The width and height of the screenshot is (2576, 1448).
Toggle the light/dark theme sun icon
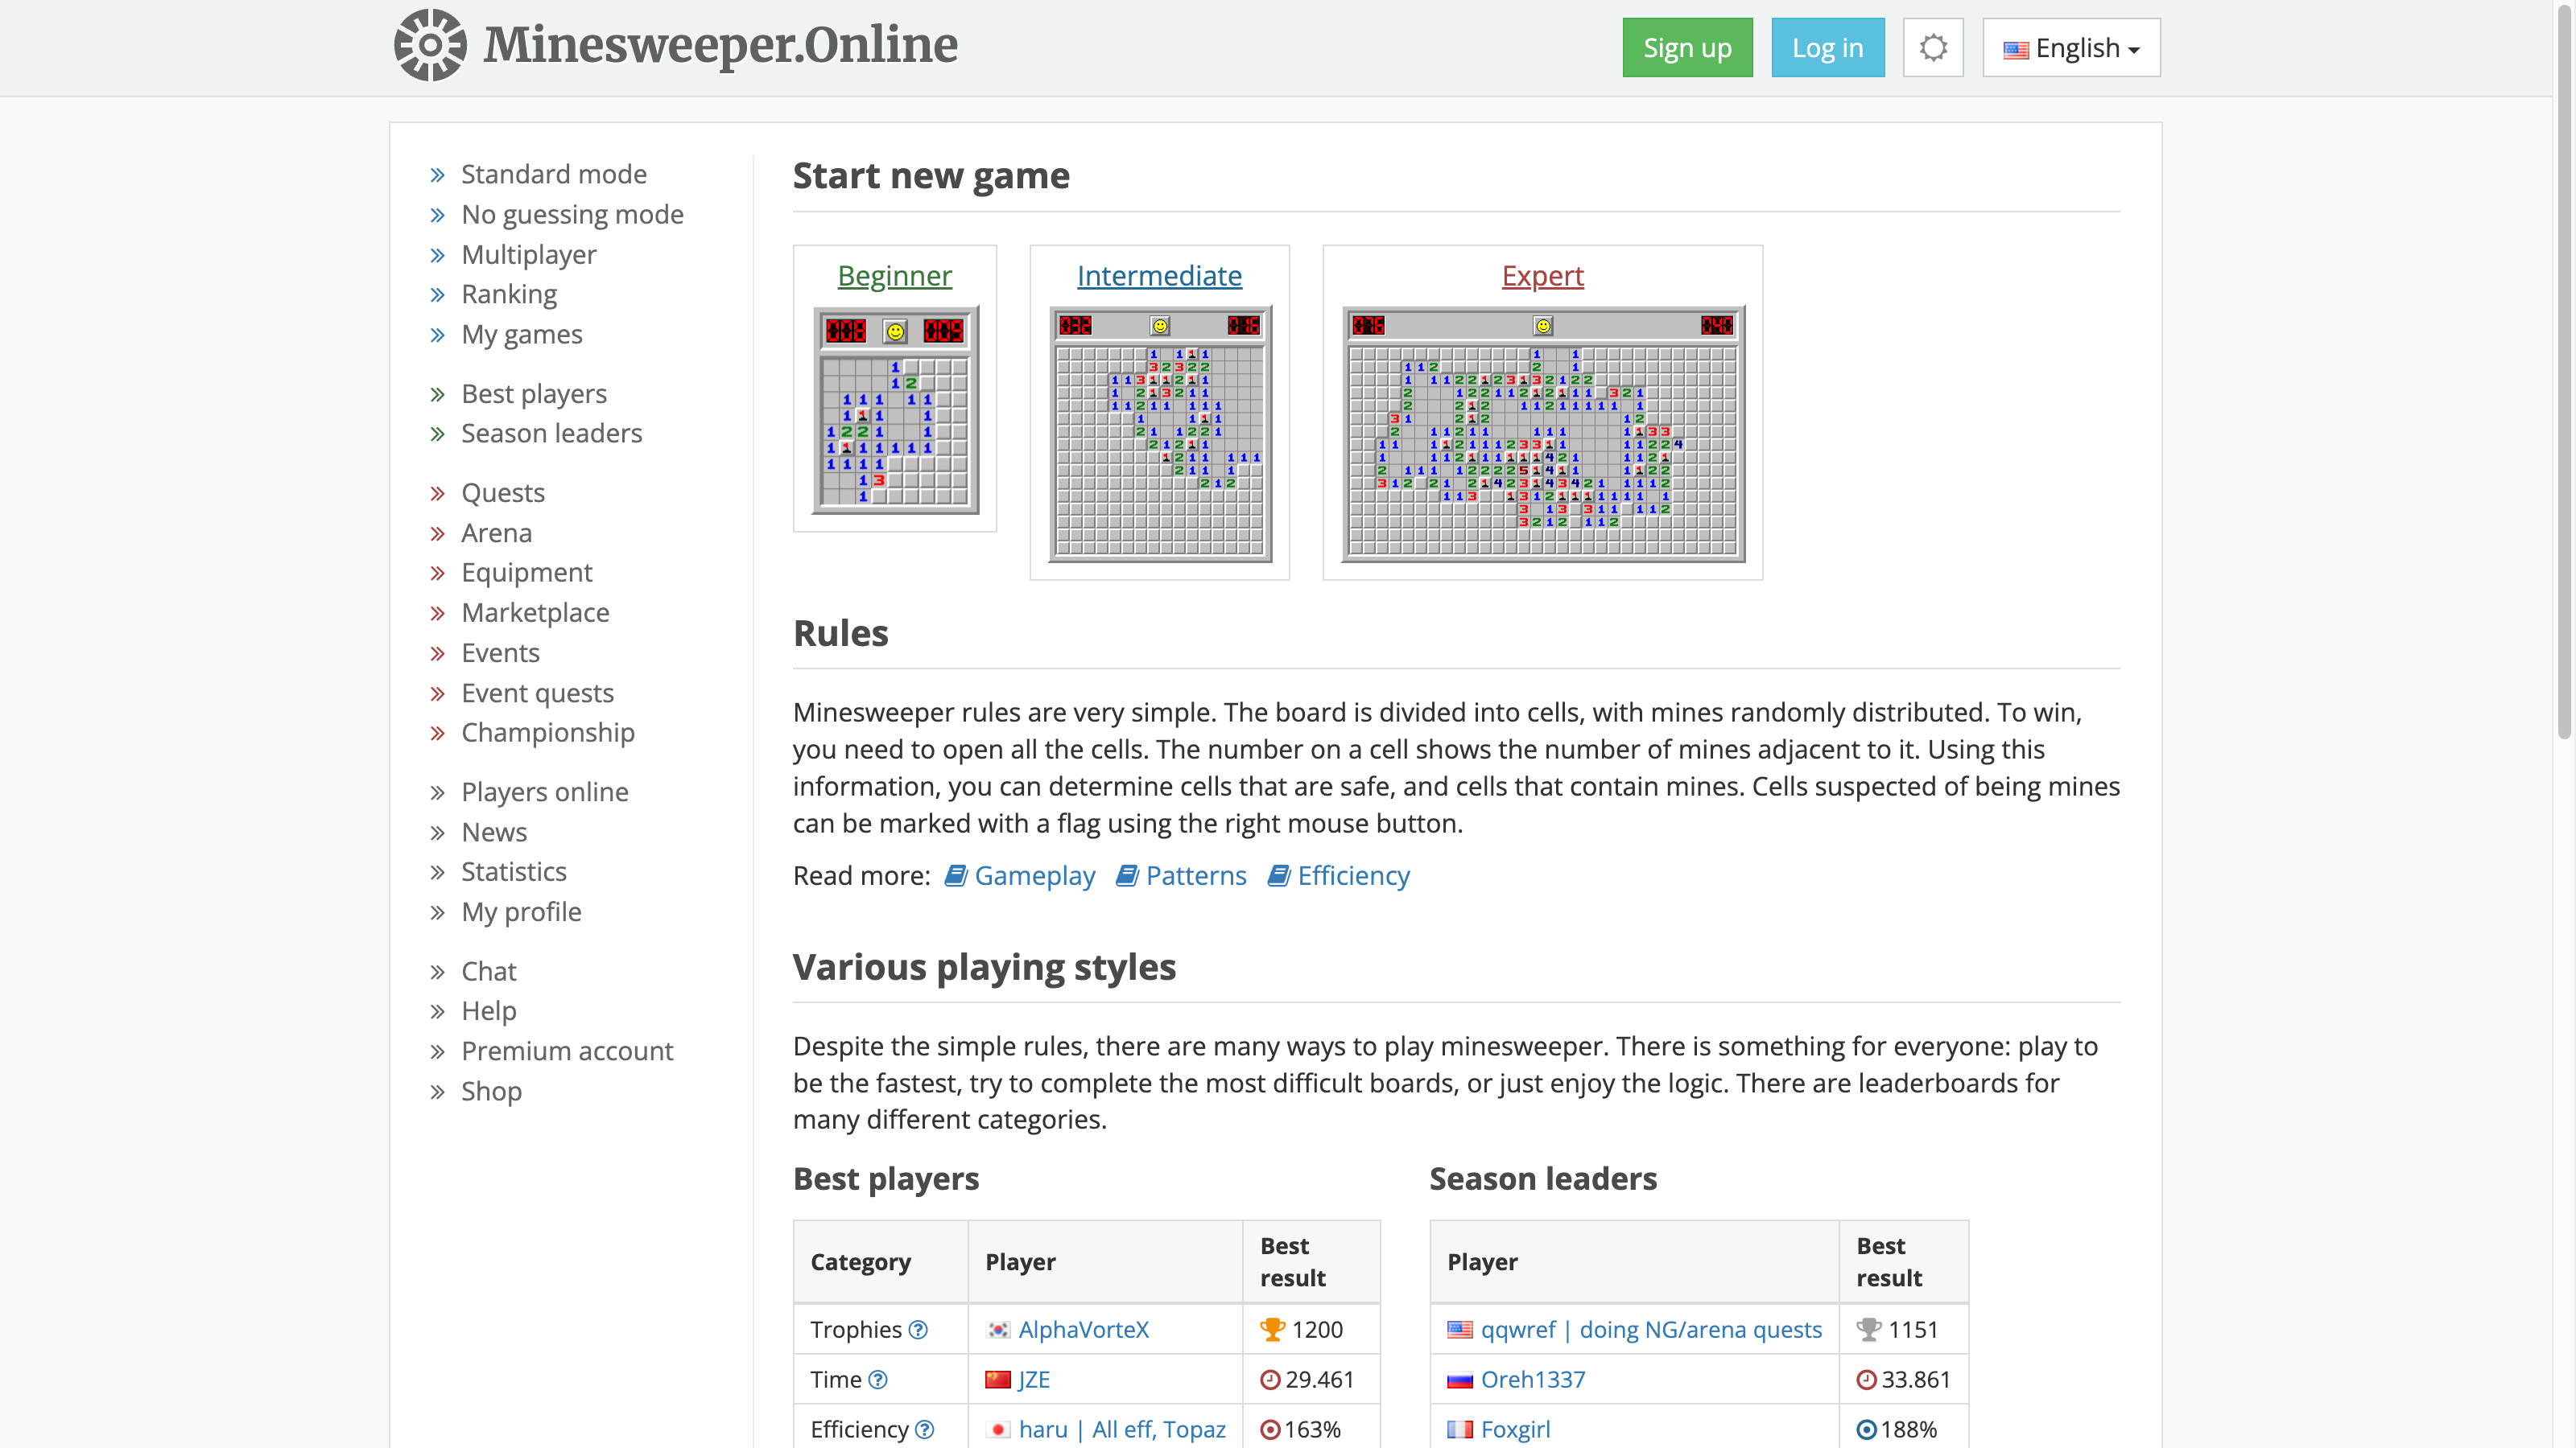1933,47
